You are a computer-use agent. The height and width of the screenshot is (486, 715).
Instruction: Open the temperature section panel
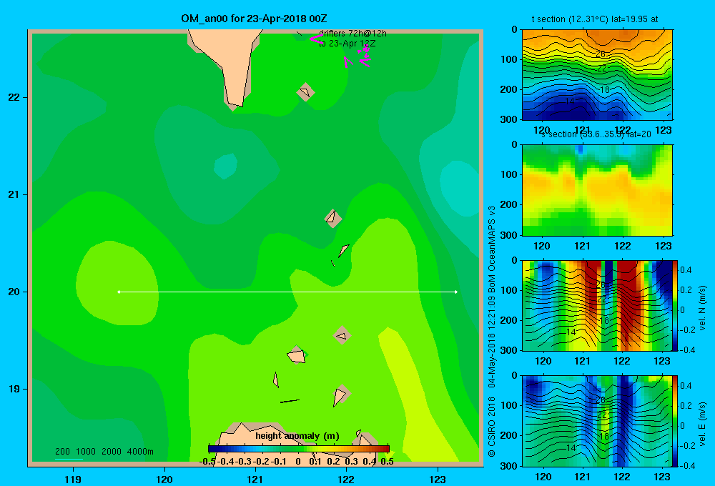point(597,75)
